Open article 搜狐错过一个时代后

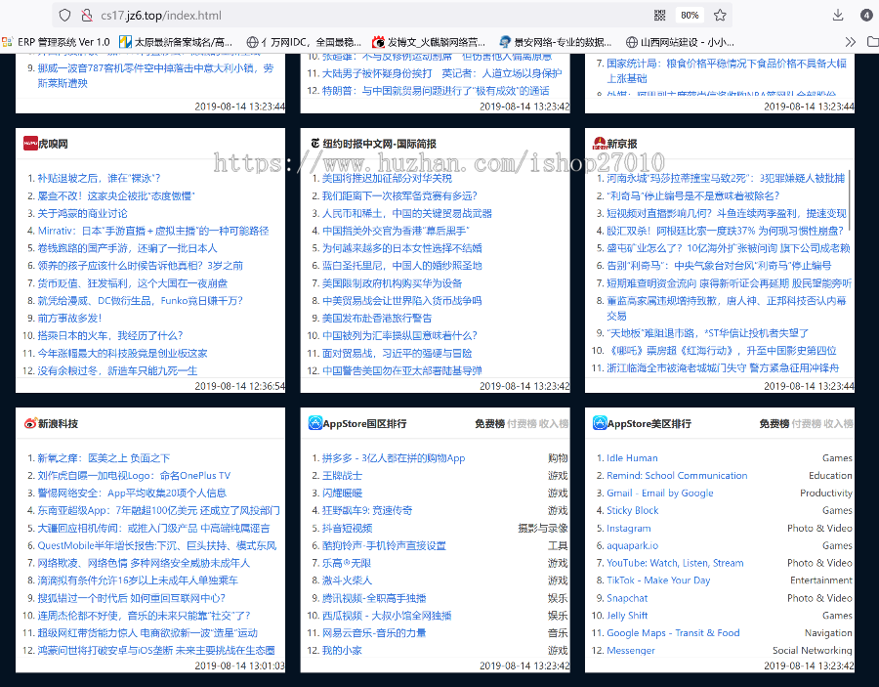[x=131, y=598]
